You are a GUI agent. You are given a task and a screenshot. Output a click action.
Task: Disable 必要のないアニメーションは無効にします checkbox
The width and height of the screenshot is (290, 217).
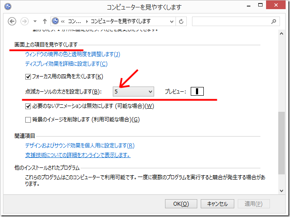(x=29, y=106)
